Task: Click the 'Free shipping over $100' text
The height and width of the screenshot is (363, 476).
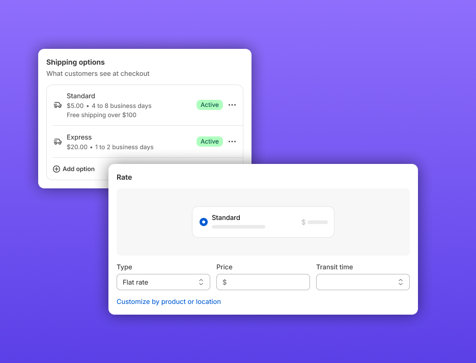Action: pyautogui.click(x=101, y=115)
